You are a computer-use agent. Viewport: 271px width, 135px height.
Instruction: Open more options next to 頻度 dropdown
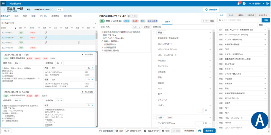pos(269,25)
